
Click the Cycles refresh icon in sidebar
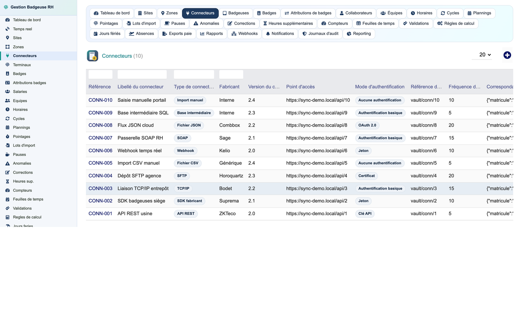(x=7, y=118)
